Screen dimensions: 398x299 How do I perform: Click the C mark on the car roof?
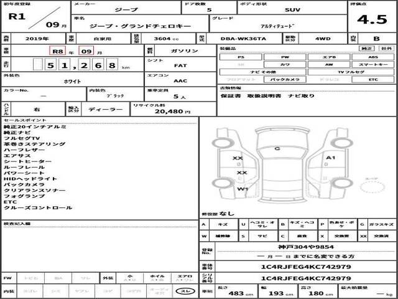pos(277,149)
